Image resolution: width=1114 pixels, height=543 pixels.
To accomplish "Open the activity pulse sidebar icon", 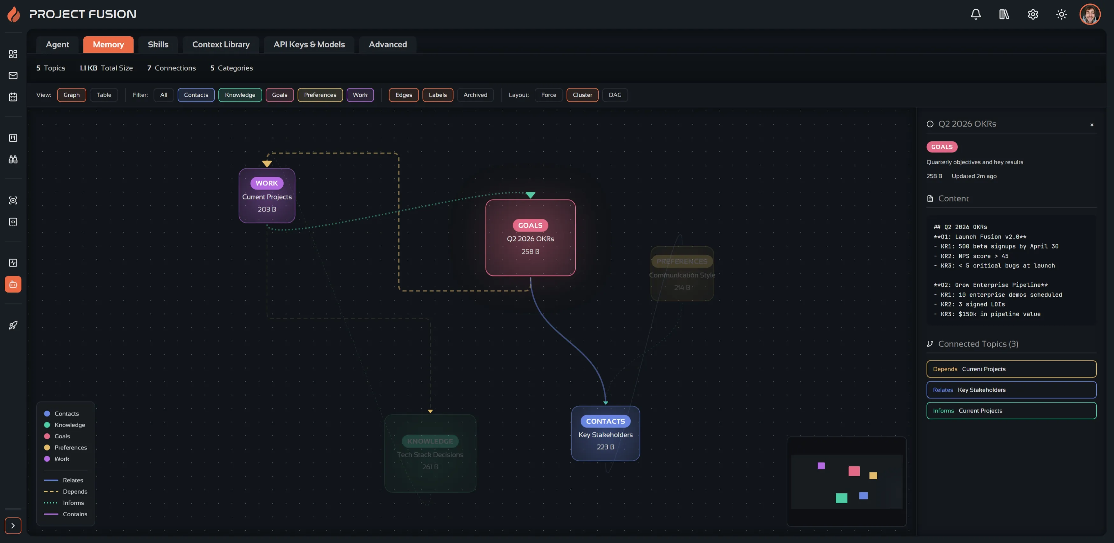I will [13, 263].
